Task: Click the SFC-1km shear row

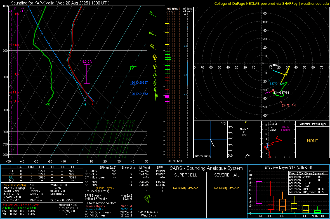Action: (125, 171)
